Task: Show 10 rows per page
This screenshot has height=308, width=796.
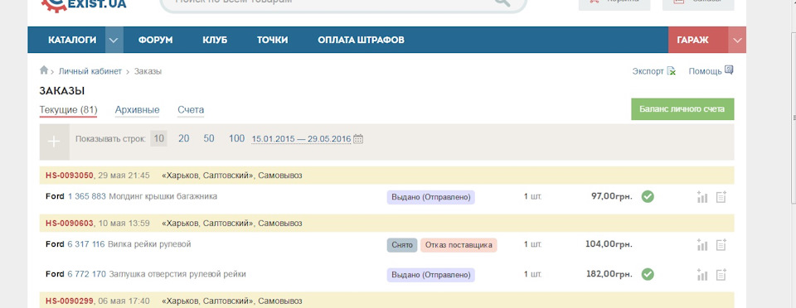Action: point(159,138)
